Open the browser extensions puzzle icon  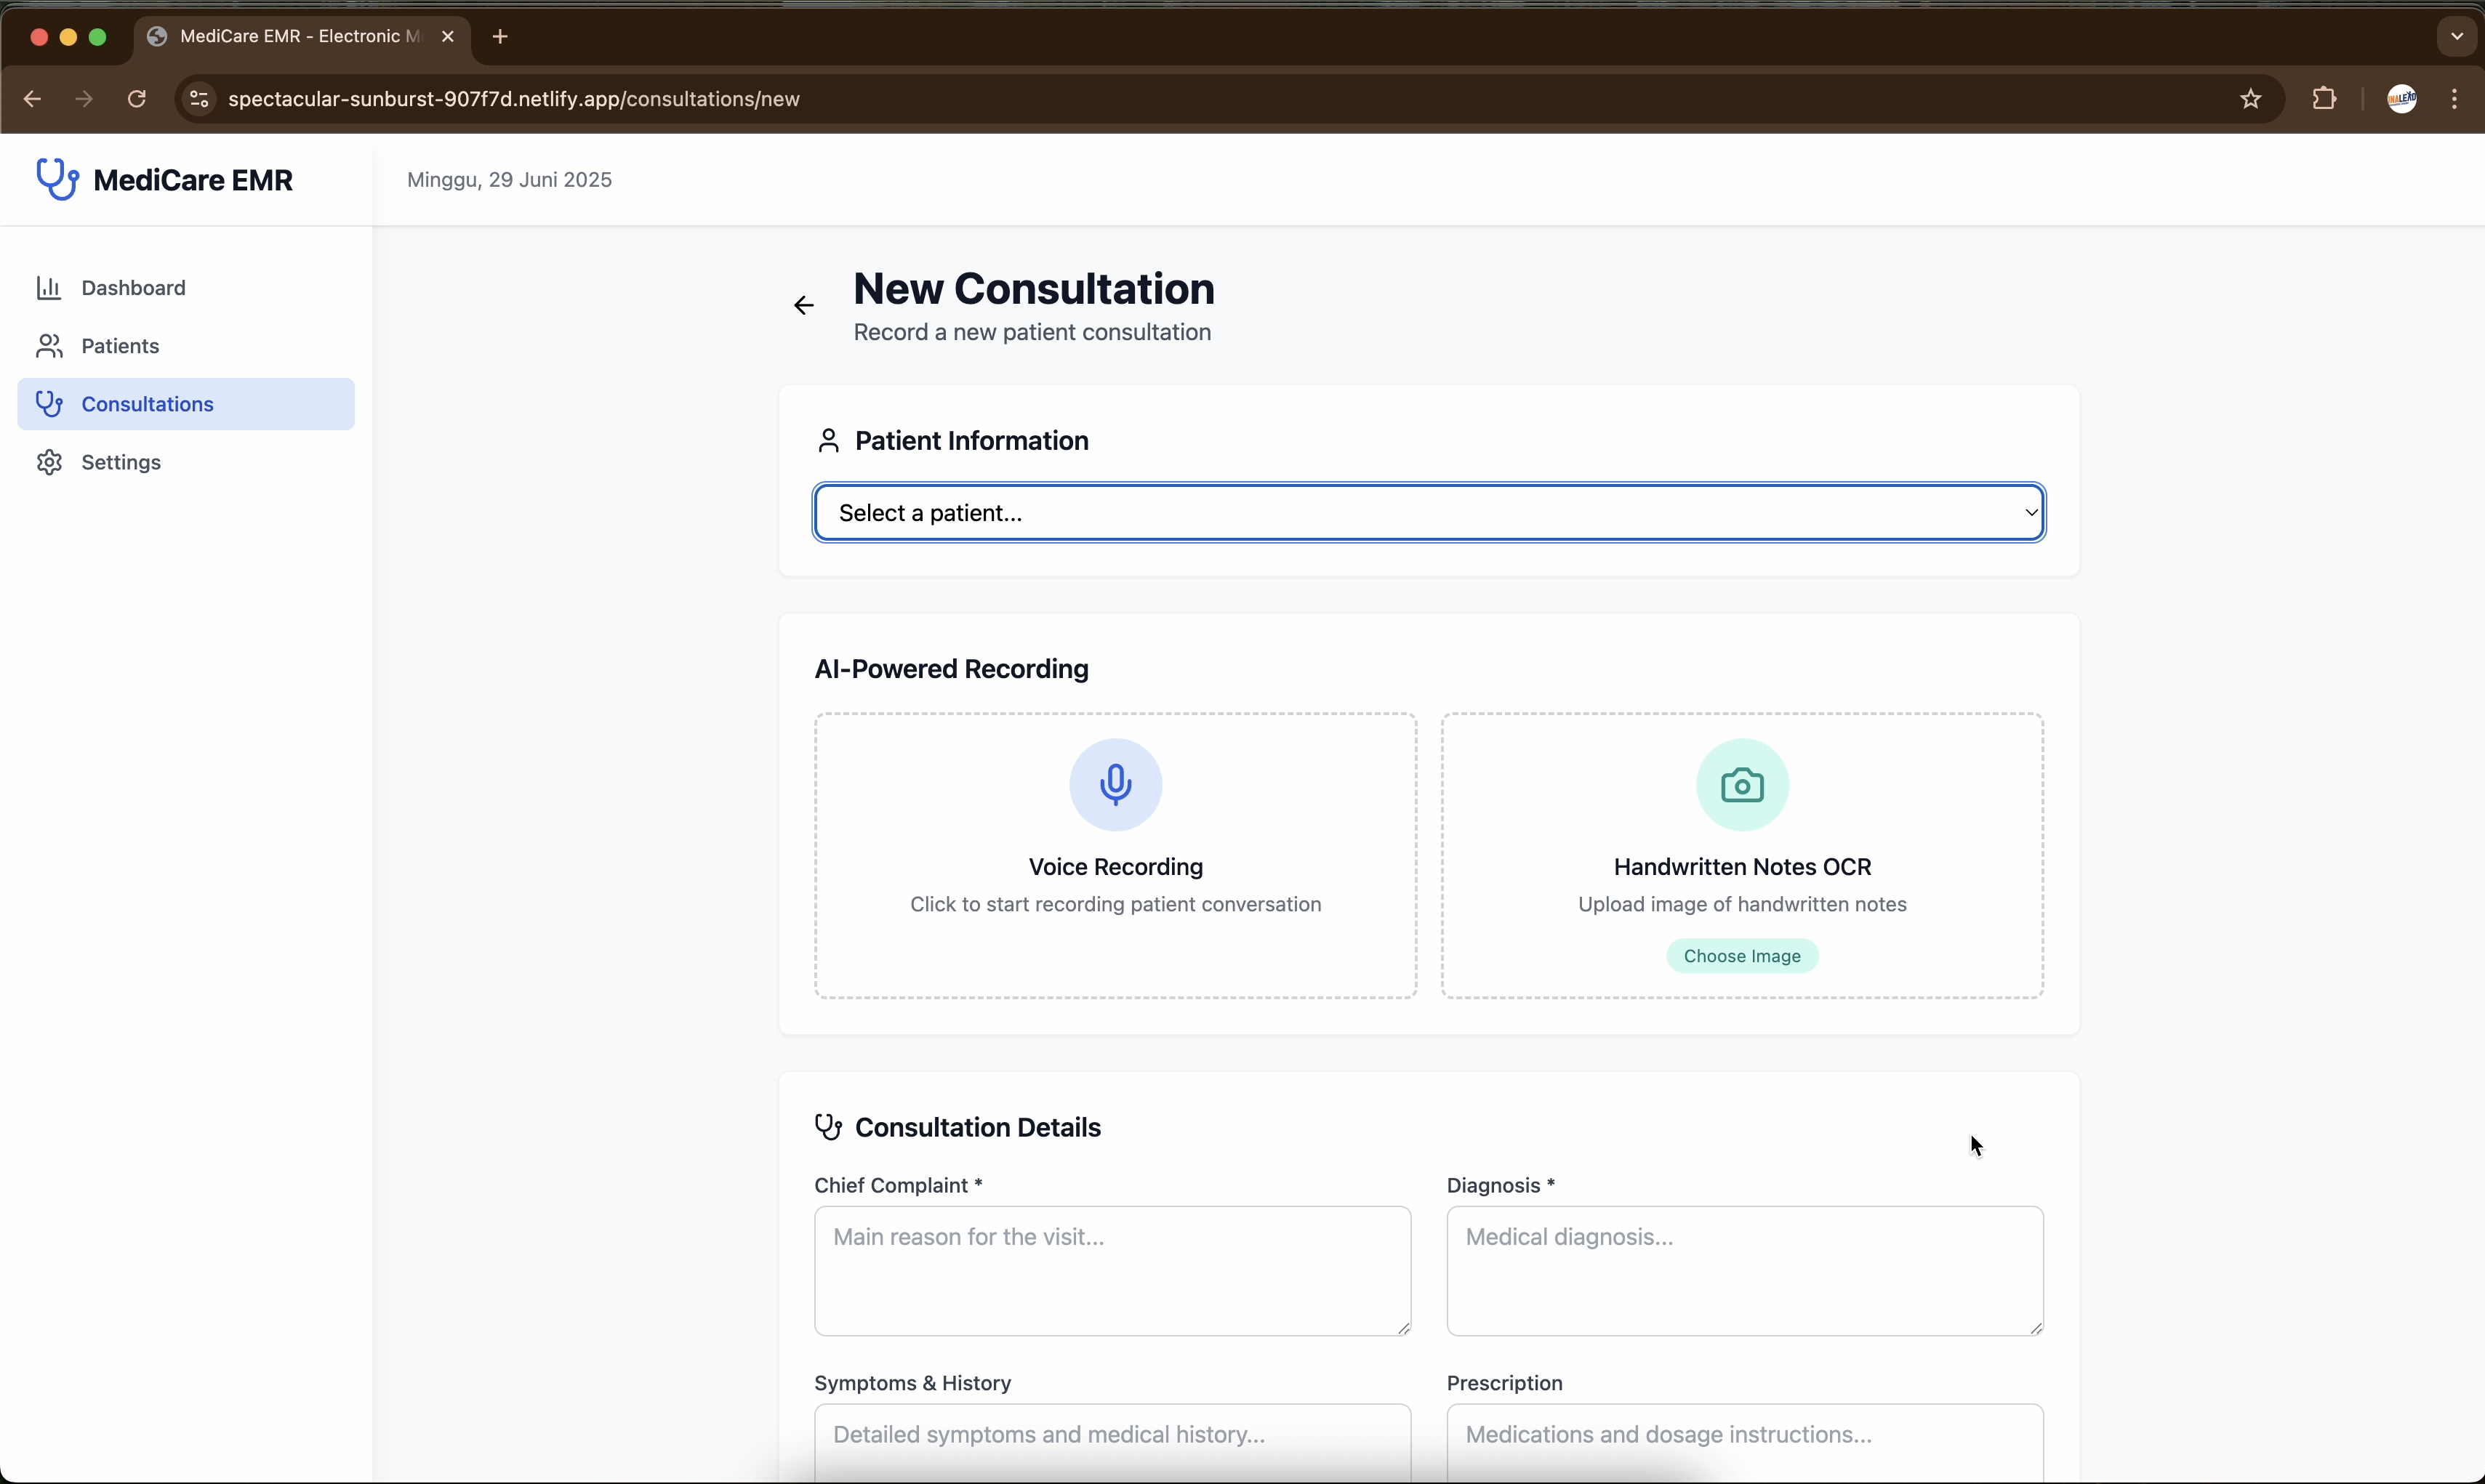[x=2323, y=99]
